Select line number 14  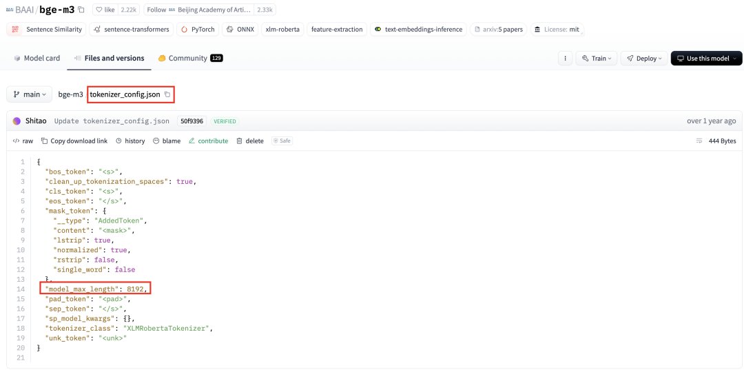21,289
